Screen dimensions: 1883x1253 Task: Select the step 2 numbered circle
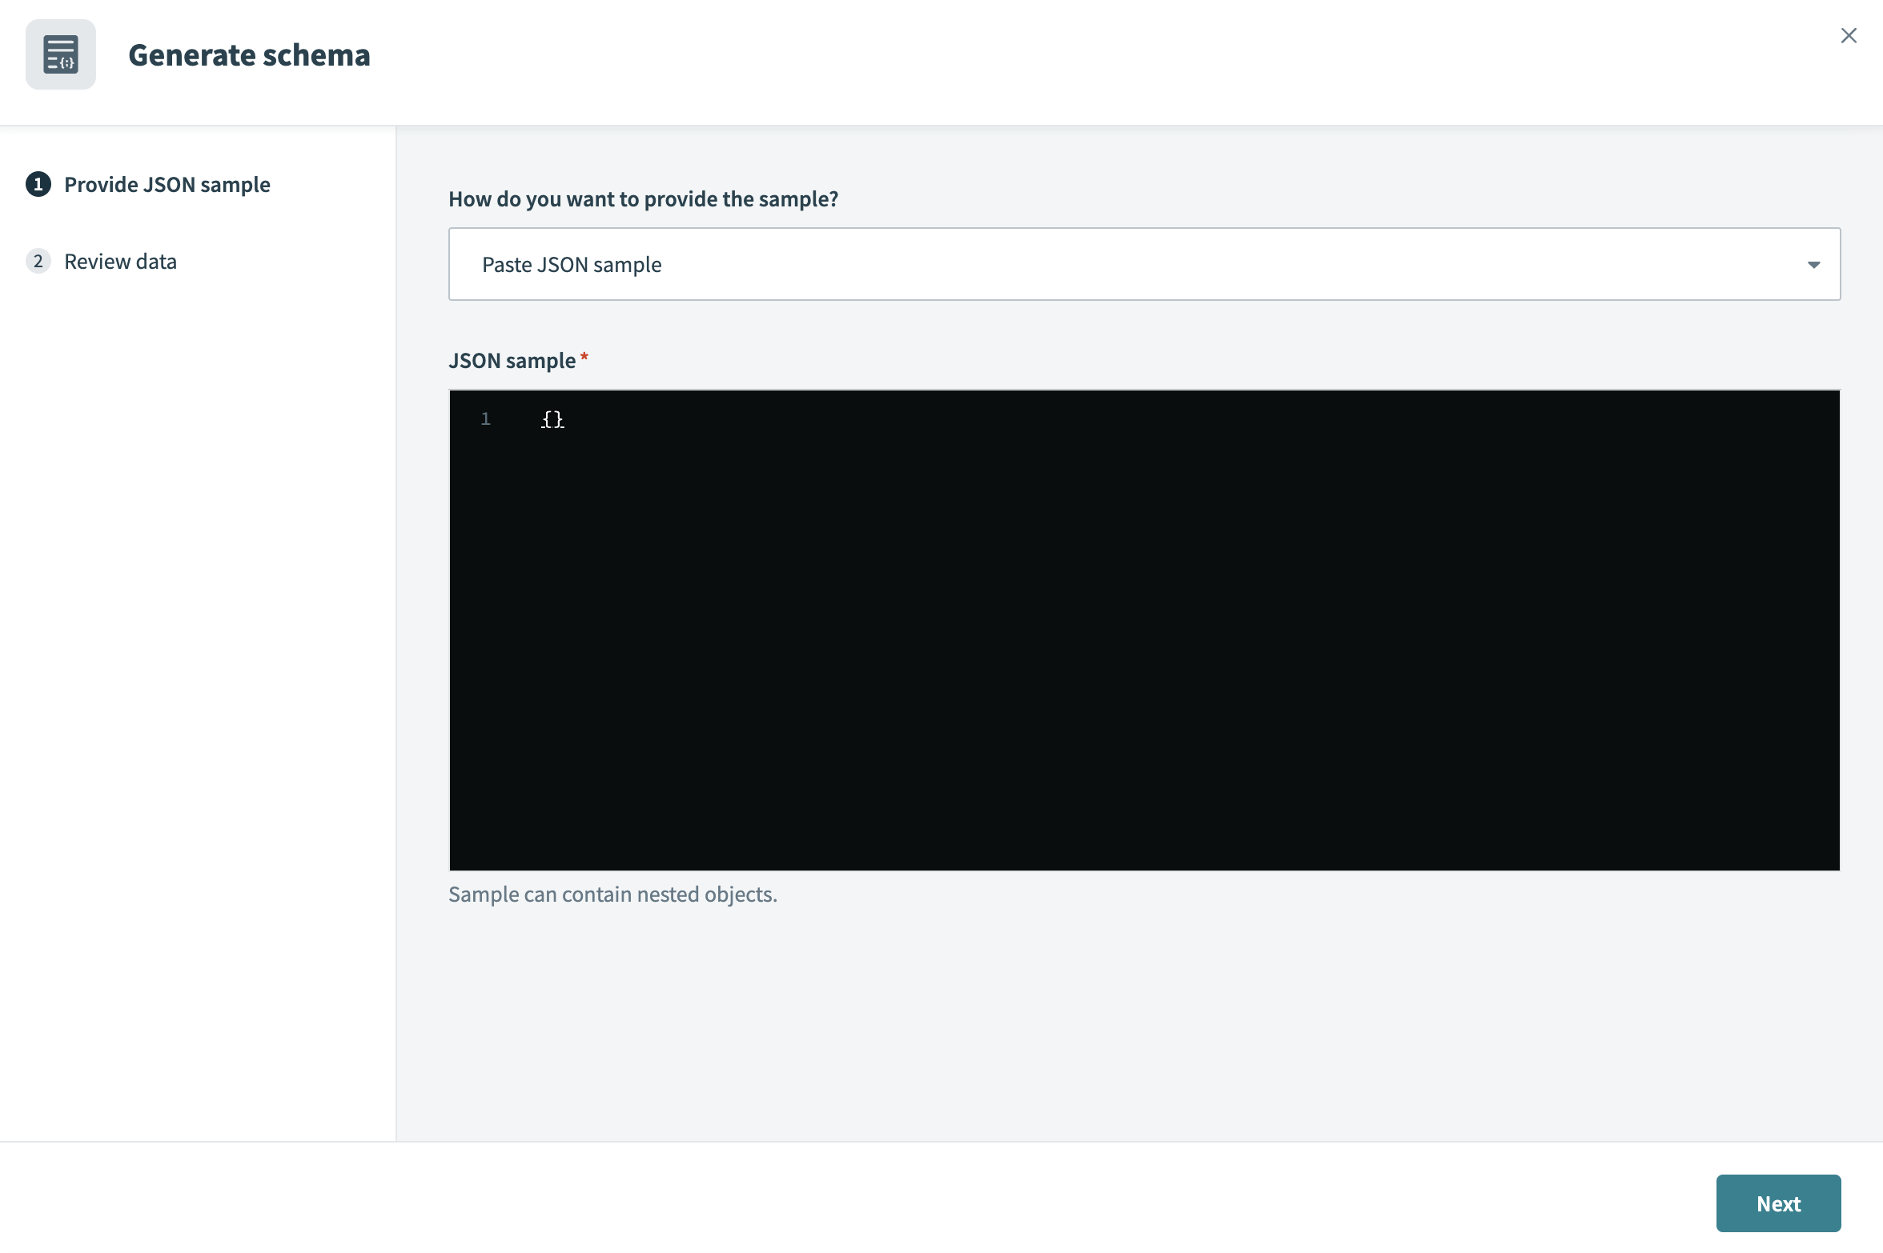tap(38, 261)
